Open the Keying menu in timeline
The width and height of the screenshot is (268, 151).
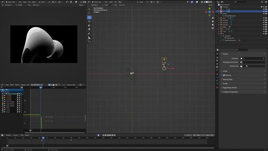click(x=16, y=135)
